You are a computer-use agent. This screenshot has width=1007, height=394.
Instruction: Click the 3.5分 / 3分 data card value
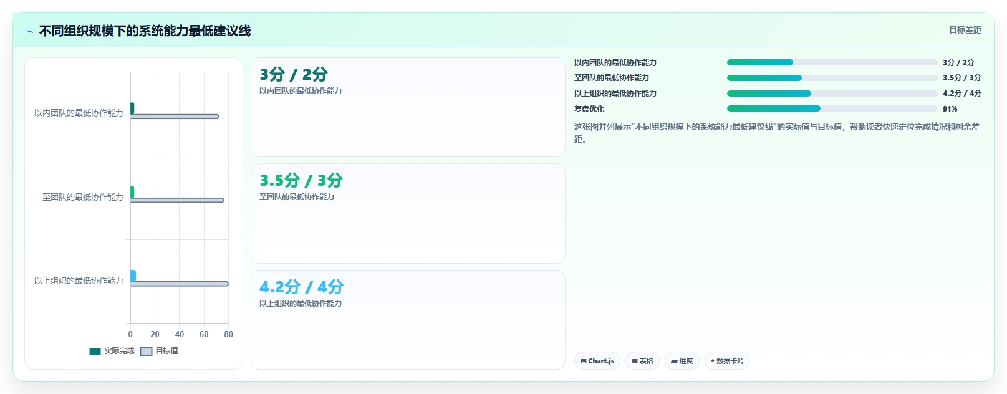[301, 181]
